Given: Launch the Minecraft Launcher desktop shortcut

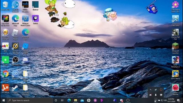Looking at the screenshot, I should (x=175, y=48).
